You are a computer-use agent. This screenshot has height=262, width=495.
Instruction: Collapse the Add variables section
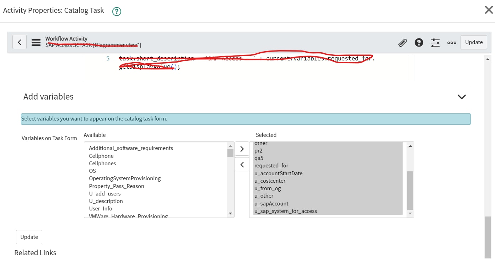[x=461, y=96]
